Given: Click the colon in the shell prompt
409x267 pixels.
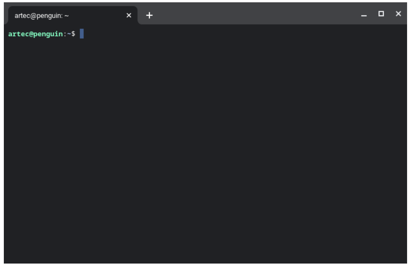Looking at the screenshot, I should click(64, 34).
